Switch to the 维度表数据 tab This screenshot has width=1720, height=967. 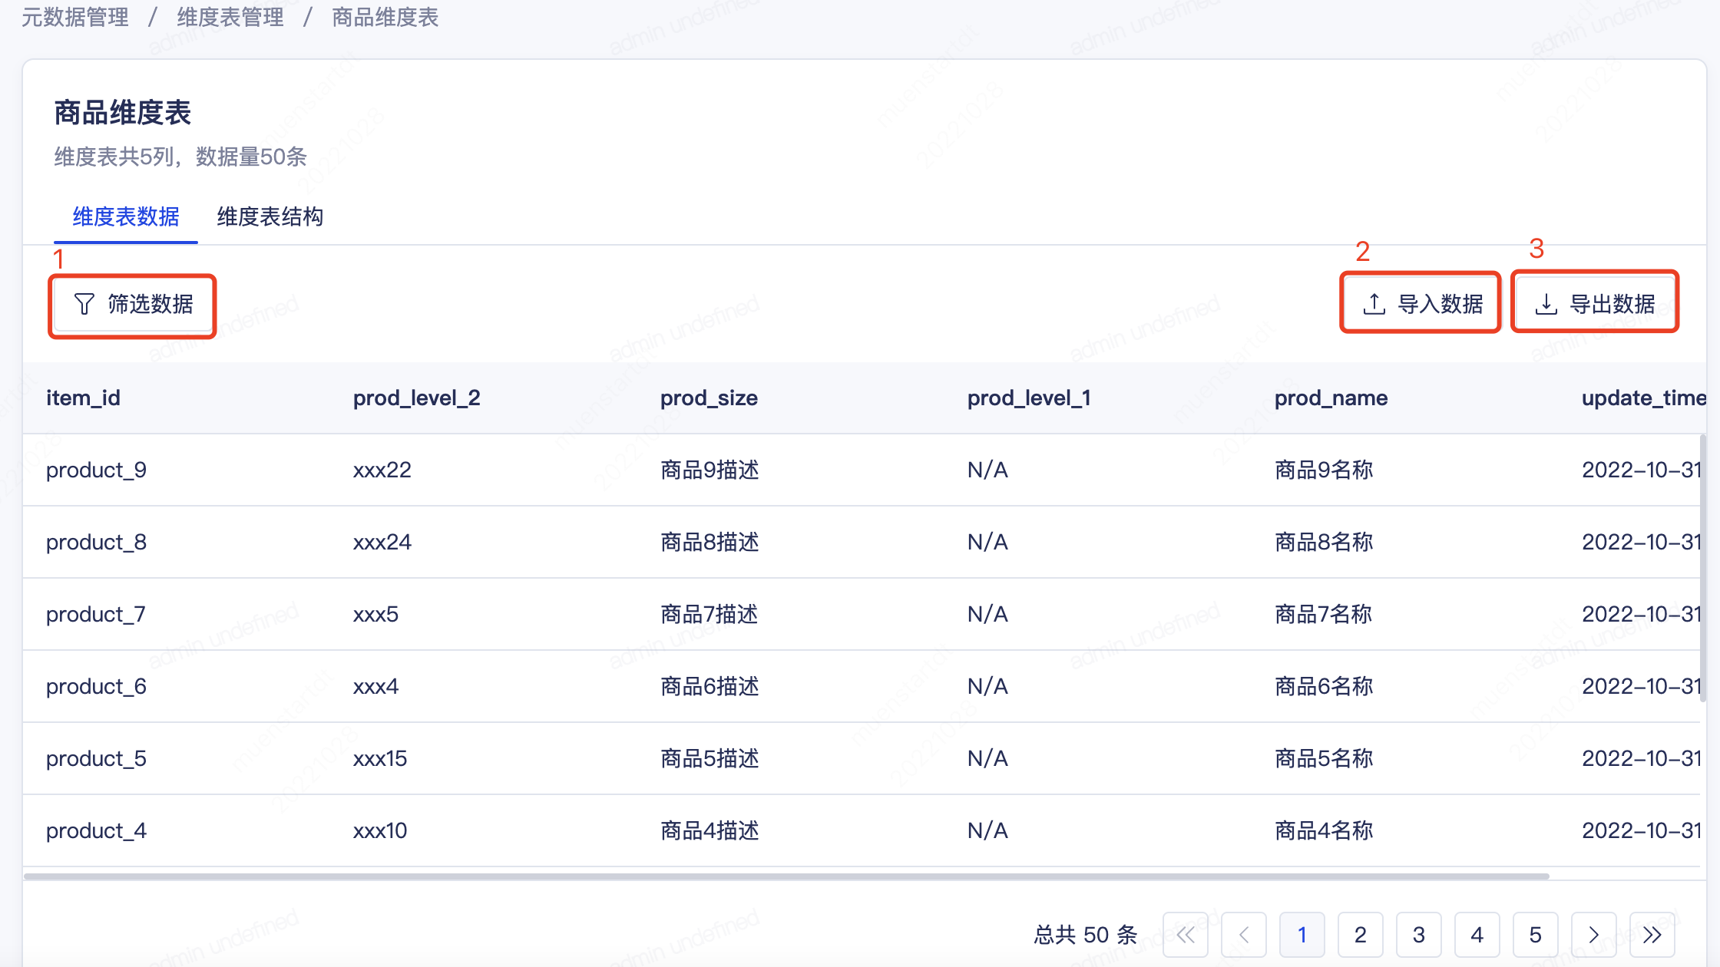126,217
